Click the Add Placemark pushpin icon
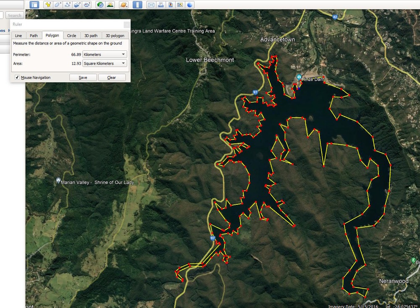 click(x=48, y=5)
